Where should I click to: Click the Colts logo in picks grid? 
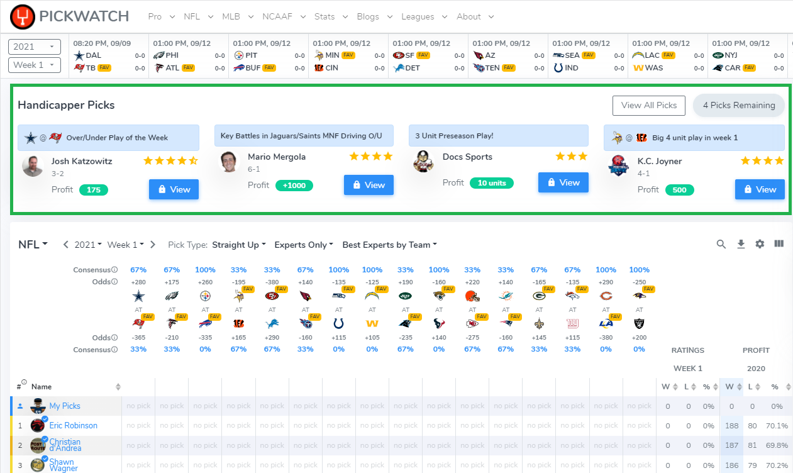(339, 324)
